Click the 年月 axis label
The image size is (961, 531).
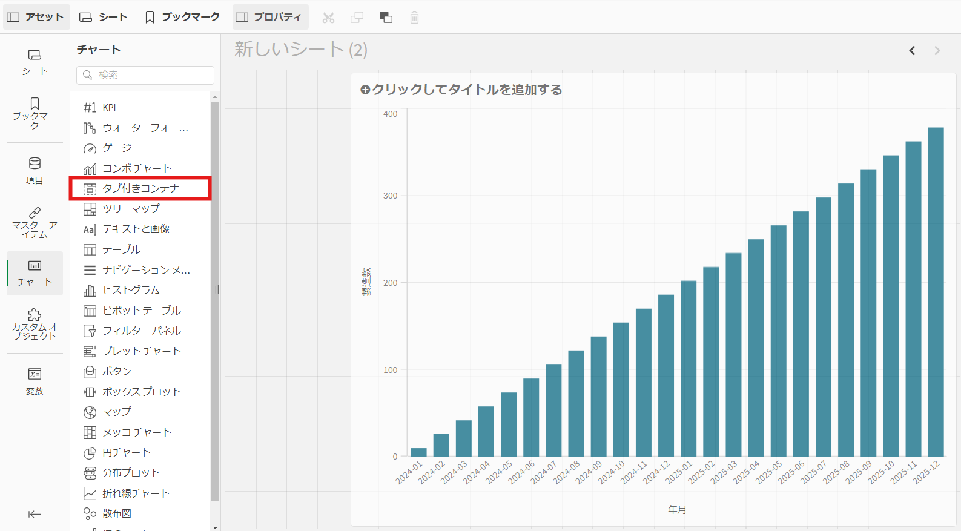coord(677,510)
